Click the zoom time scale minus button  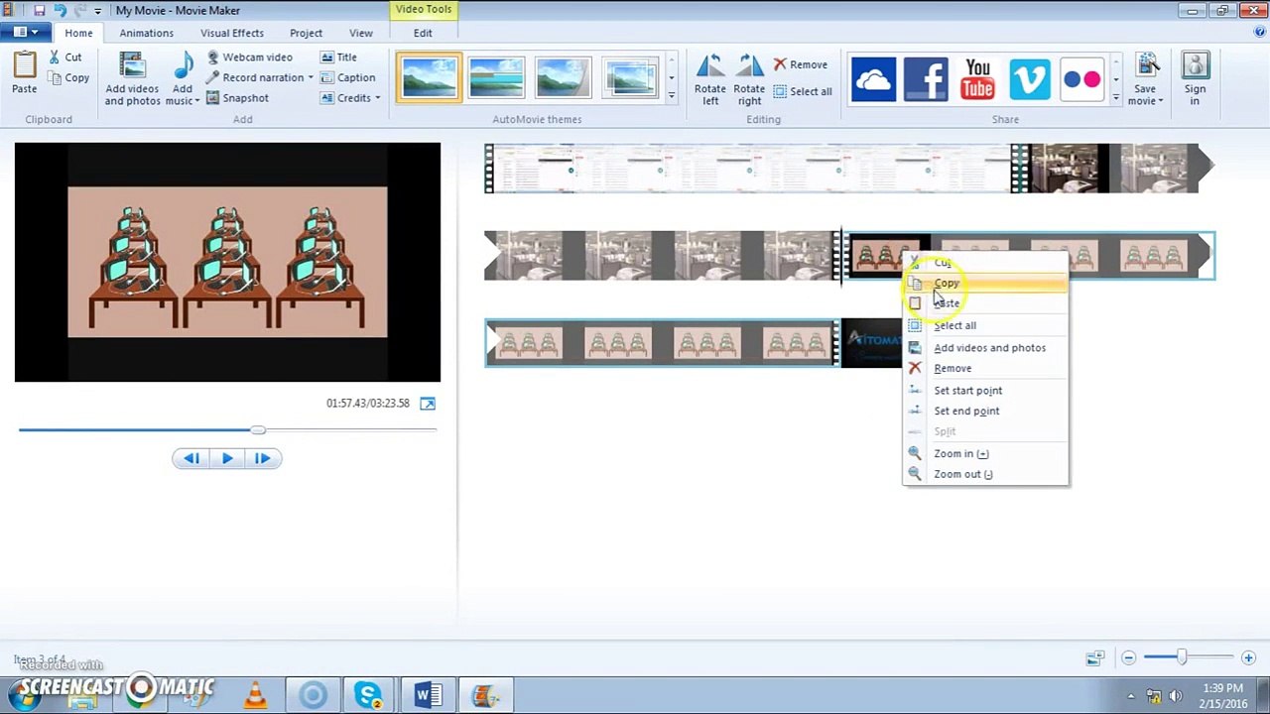pyautogui.click(x=1128, y=657)
